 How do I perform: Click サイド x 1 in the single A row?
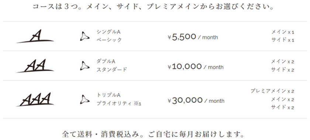[x=283, y=40]
